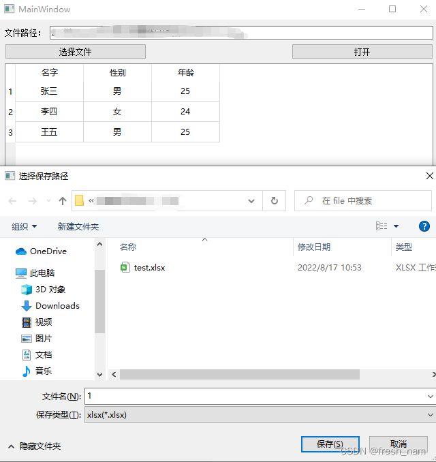Expand the address bar path dropdown

tap(251, 201)
